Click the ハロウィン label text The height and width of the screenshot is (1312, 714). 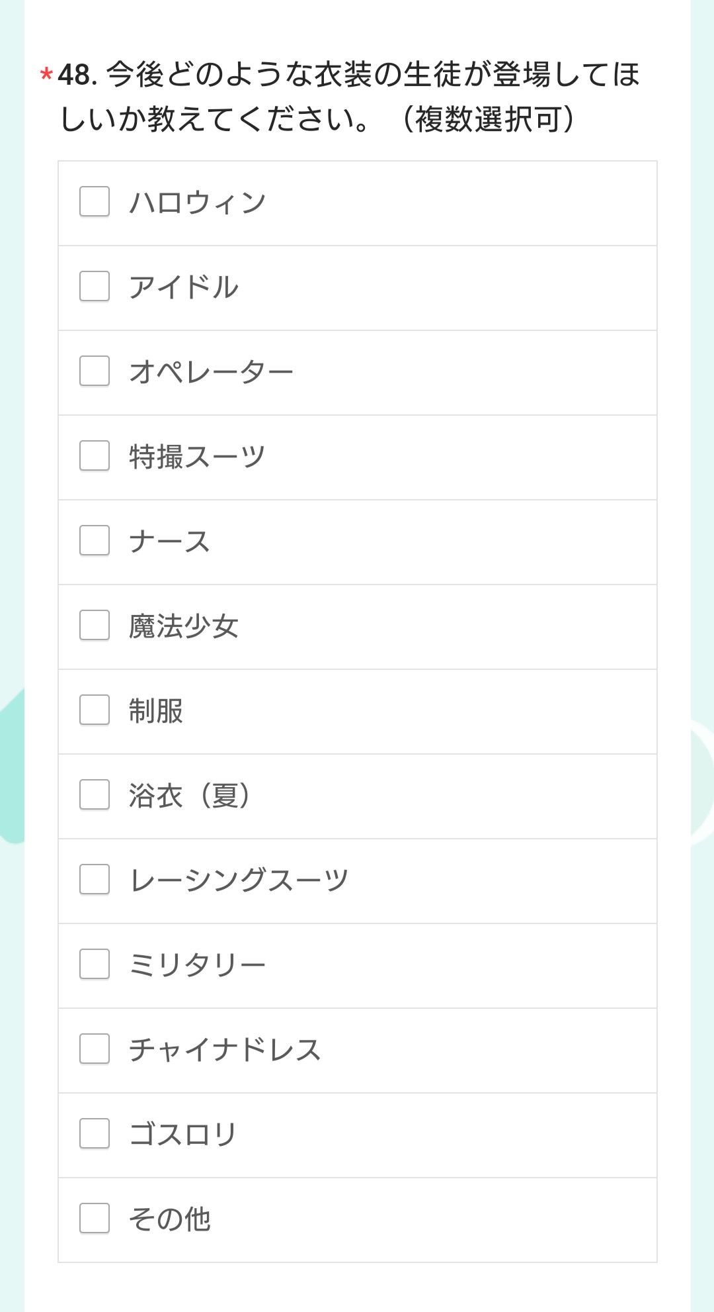[197, 203]
